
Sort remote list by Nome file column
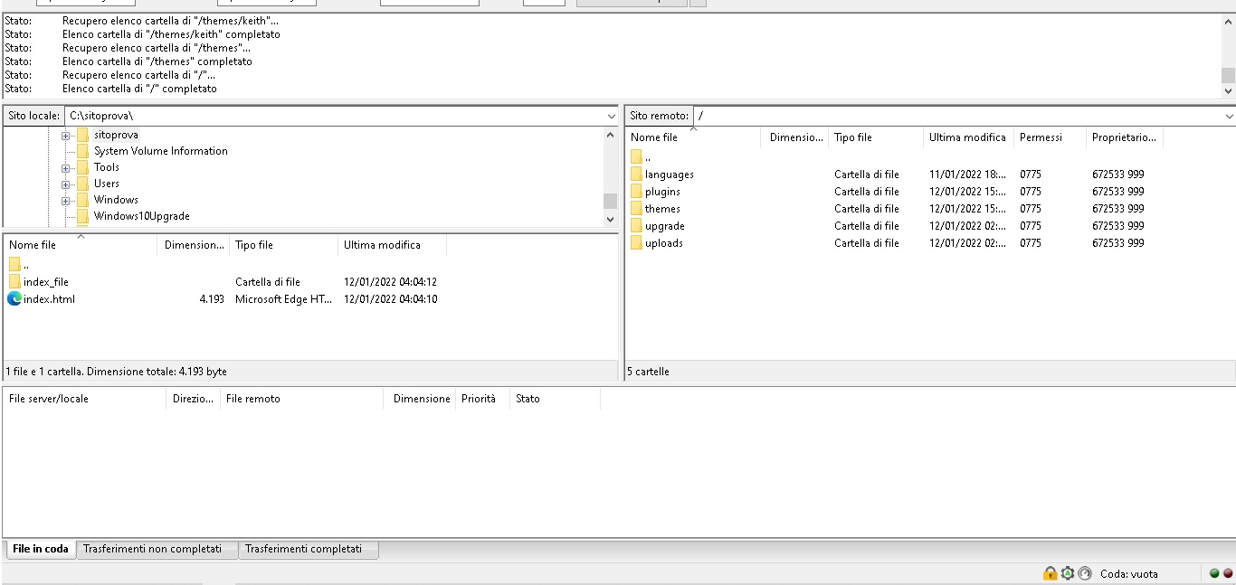pyautogui.click(x=693, y=137)
